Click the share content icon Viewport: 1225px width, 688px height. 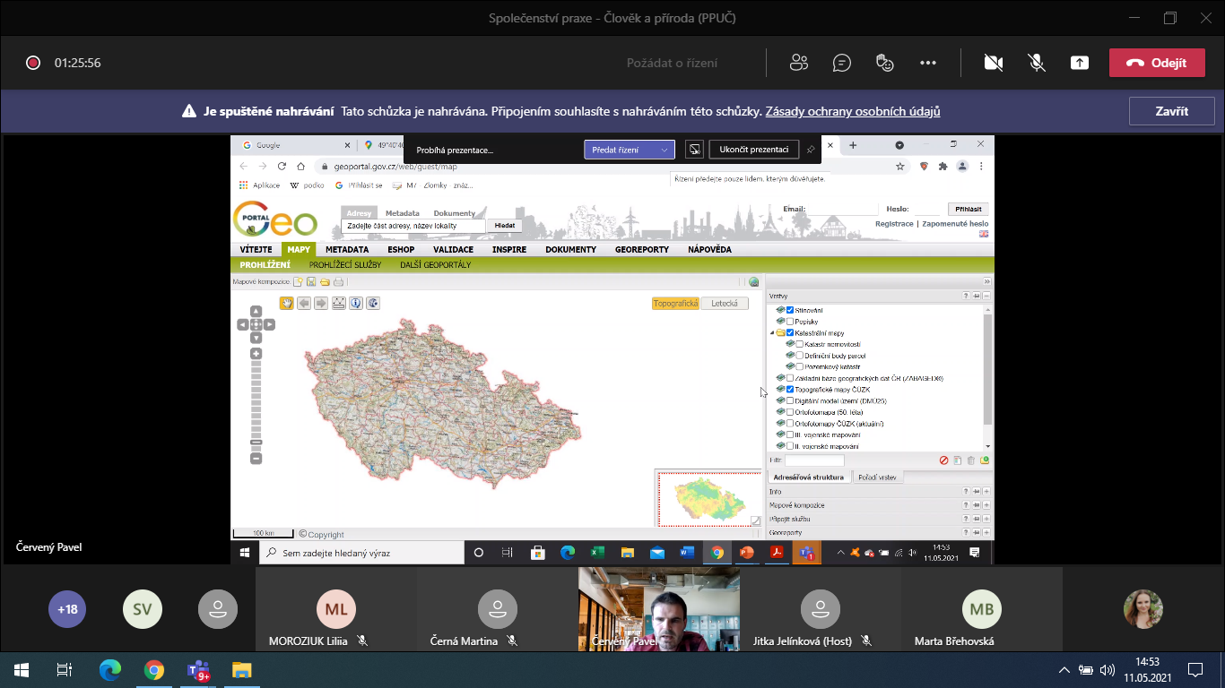[1080, 63]
